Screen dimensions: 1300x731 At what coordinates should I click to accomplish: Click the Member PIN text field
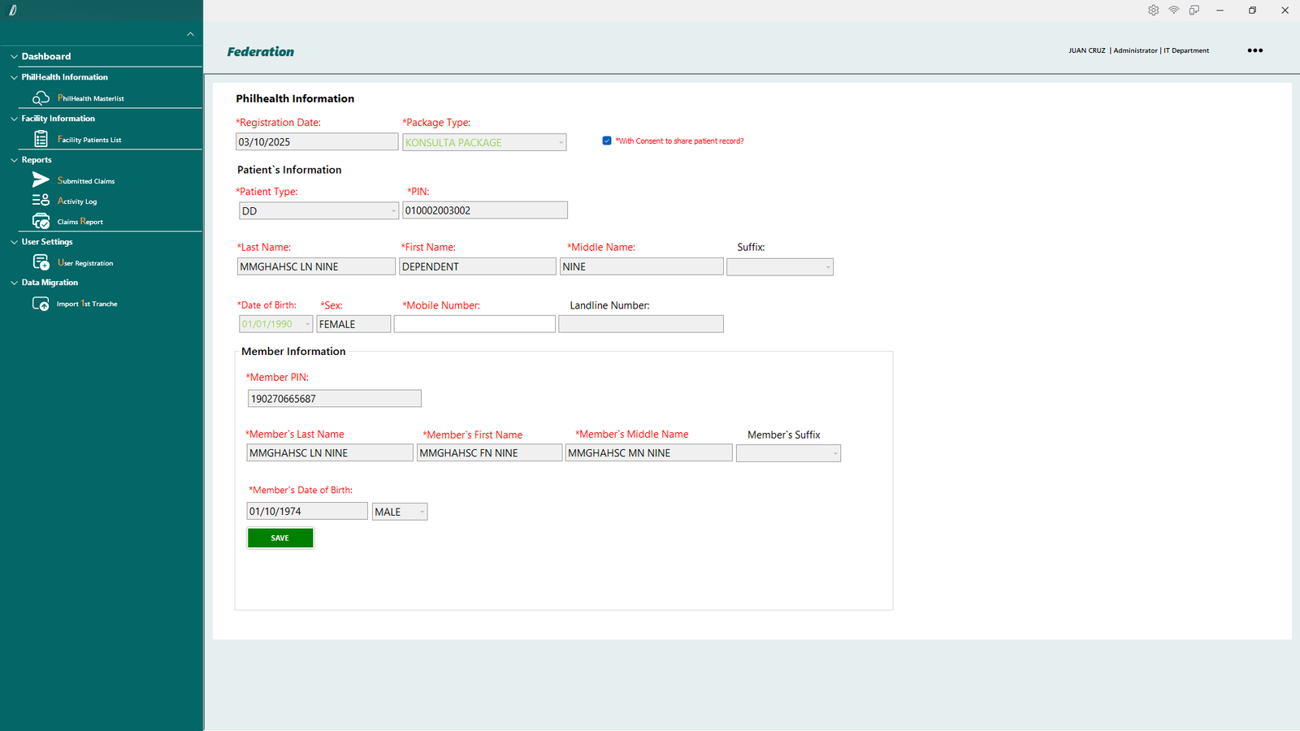(x=334, y=399)
